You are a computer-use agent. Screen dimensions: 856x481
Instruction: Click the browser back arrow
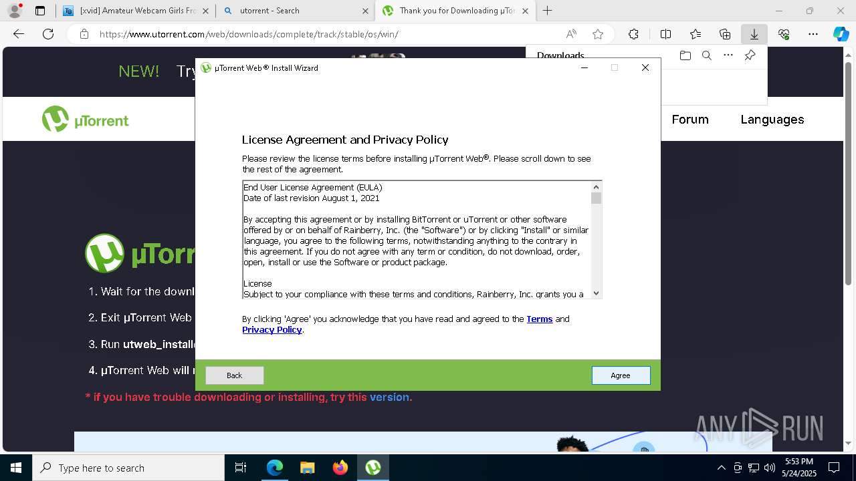[19, 34]
